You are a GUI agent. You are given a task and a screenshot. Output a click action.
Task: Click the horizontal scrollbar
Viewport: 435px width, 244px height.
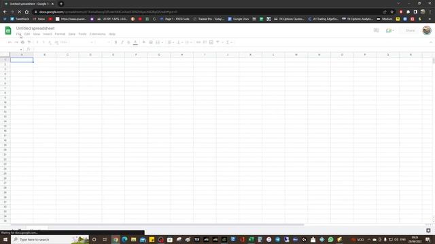(157, 224)
